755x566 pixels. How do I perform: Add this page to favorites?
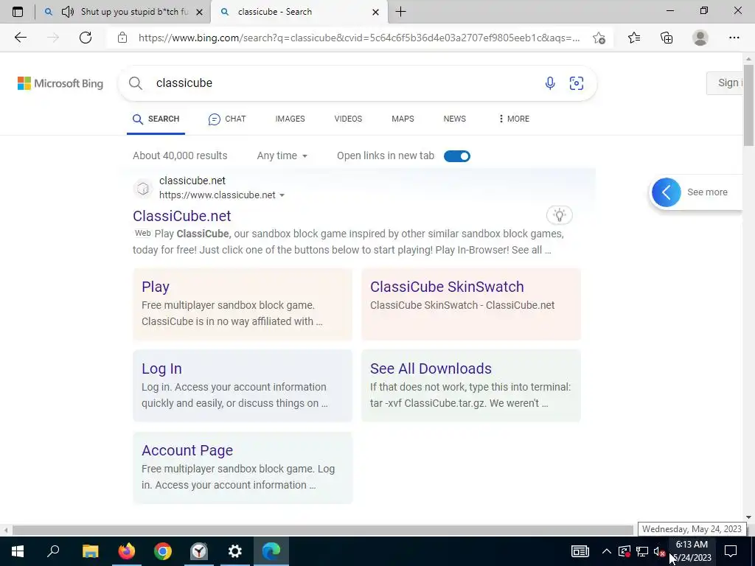[x=599, y=38]
